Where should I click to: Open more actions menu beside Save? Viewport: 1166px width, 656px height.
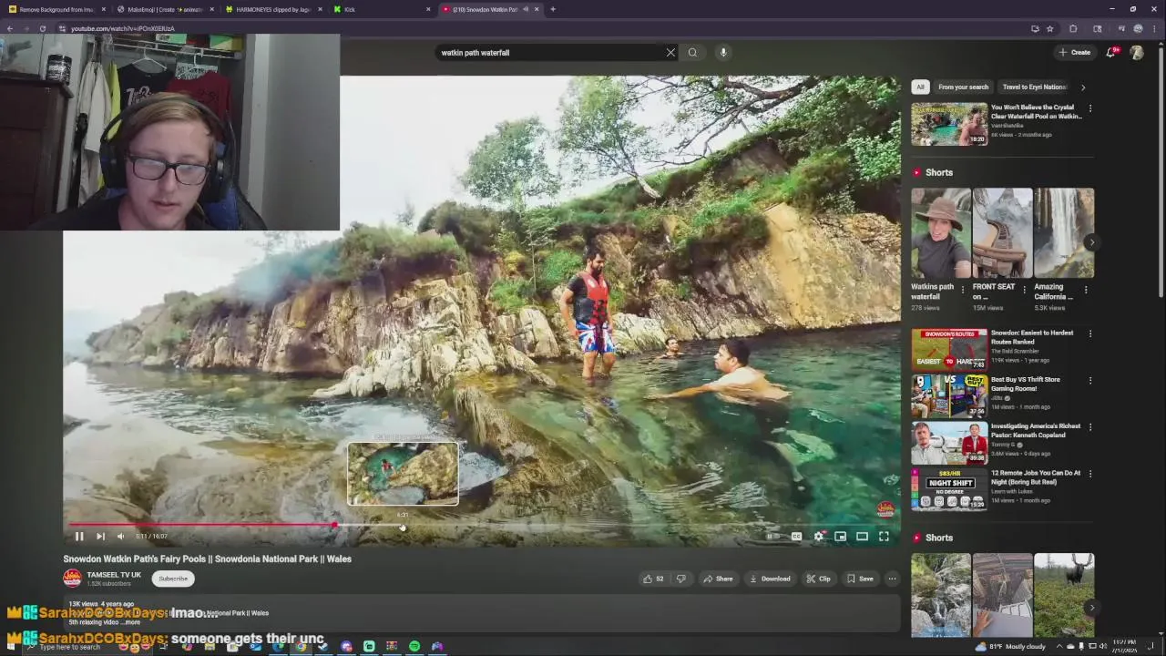click(x=892, y=579)
